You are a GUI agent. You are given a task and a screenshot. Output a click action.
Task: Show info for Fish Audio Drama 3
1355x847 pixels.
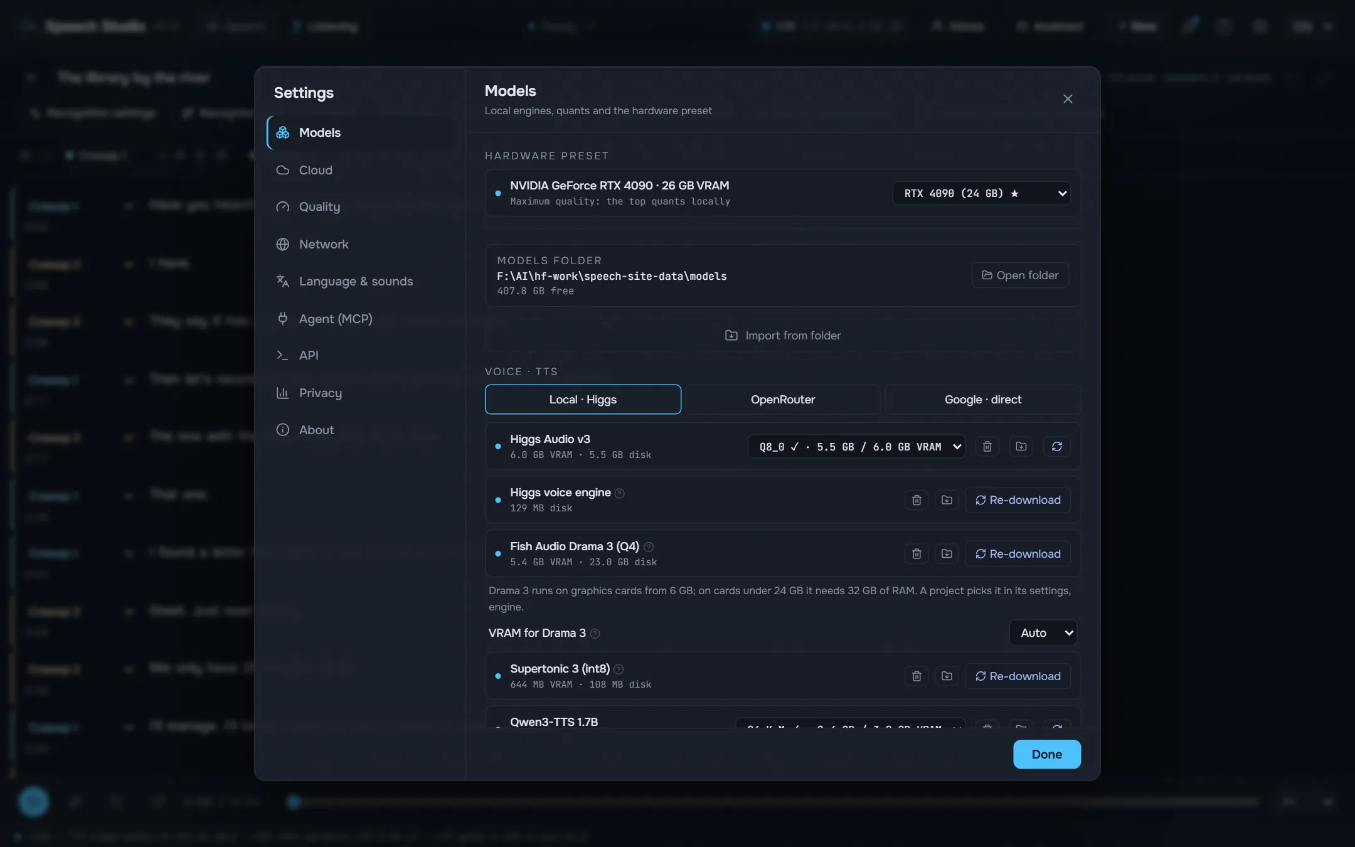649,547
